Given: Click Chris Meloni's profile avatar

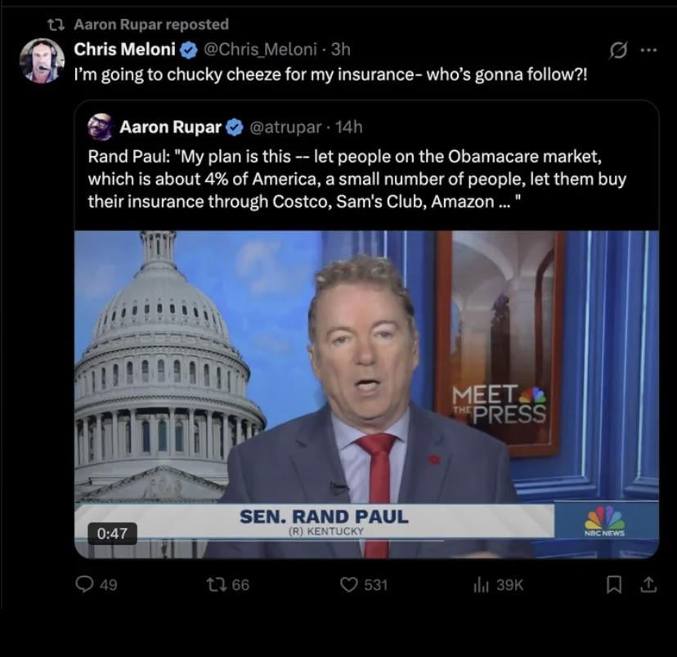Looking at the screenshot, I should (42, 60).
